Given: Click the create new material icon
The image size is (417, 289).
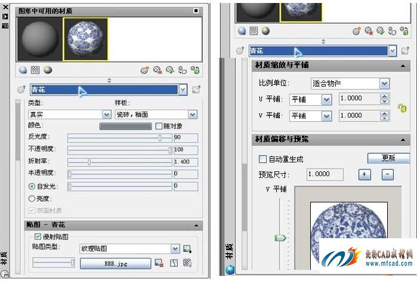Looking at the screenshot, I should pos(144,70).
